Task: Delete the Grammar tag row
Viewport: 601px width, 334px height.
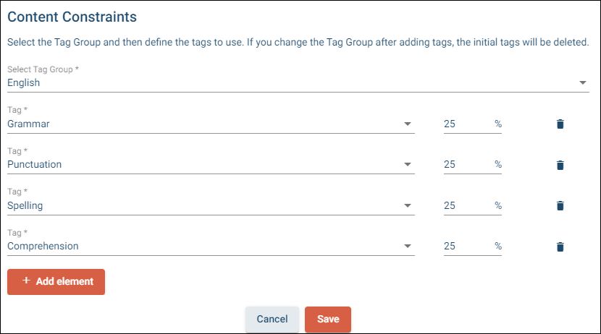Action: [x=560, y=124]
